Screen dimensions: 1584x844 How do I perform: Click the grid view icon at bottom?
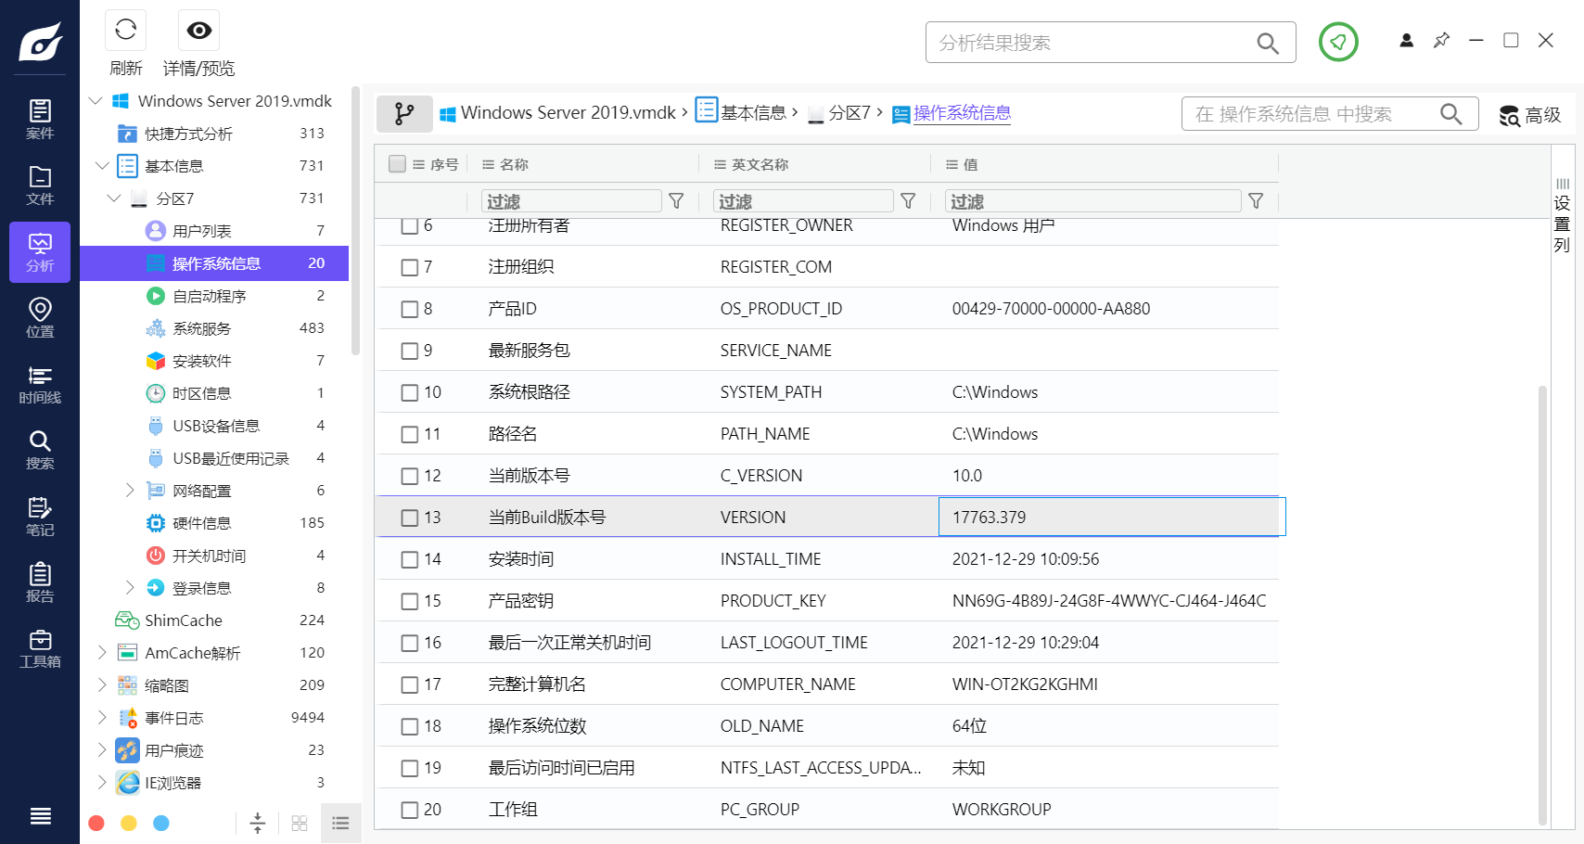(300, 823)
